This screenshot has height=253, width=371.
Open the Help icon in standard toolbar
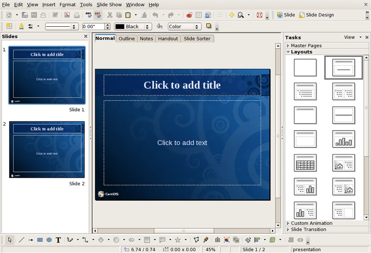260,15
